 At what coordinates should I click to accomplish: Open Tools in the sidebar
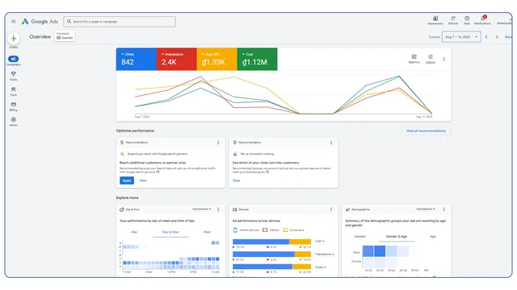14,91
